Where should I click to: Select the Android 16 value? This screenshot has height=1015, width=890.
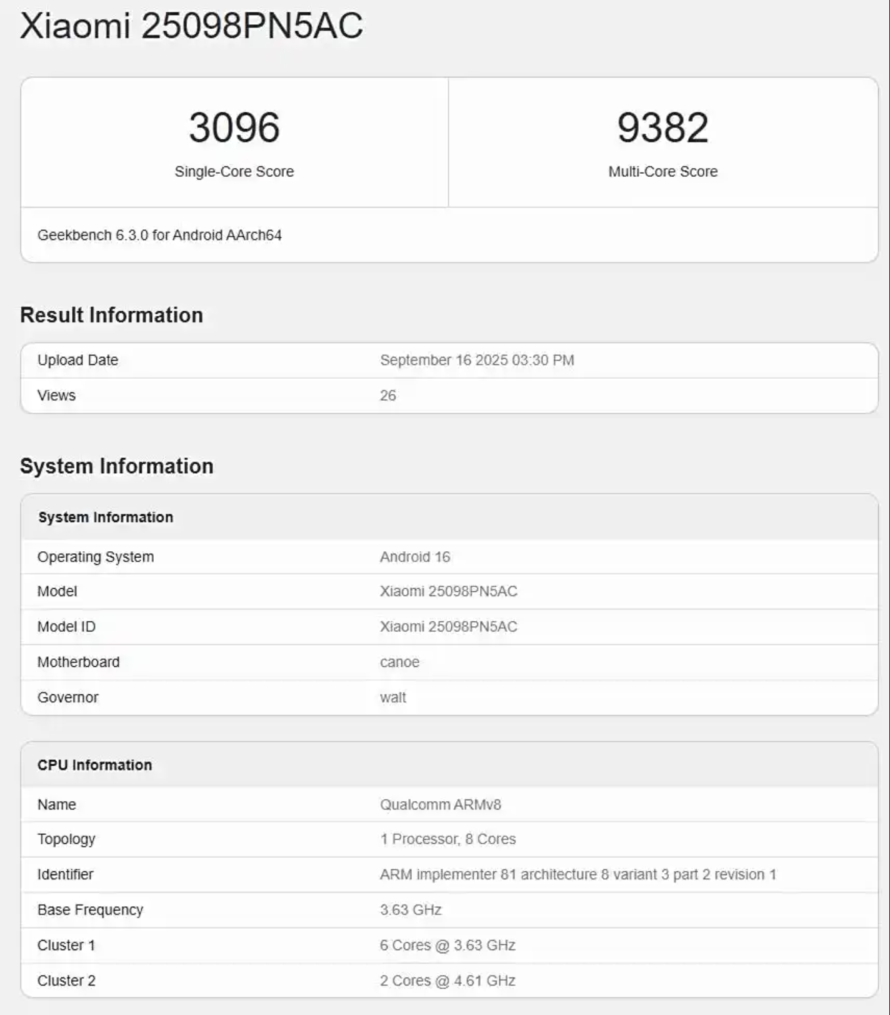(x=415, y=557)
